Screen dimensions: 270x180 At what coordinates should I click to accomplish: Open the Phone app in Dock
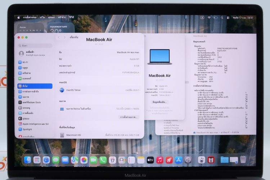coord(103,160)
